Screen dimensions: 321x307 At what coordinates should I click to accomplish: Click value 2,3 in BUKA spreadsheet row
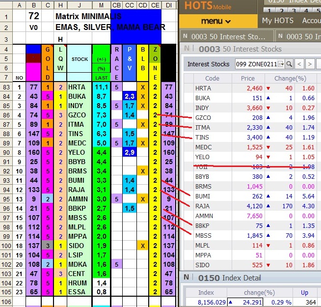click(x=130, y=97)
